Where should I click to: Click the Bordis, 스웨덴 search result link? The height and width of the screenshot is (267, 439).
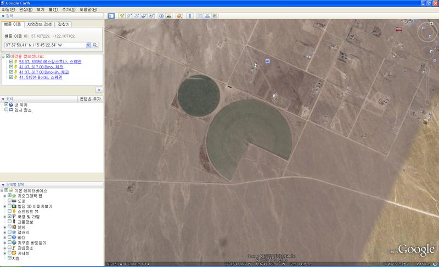pos(40,77)
